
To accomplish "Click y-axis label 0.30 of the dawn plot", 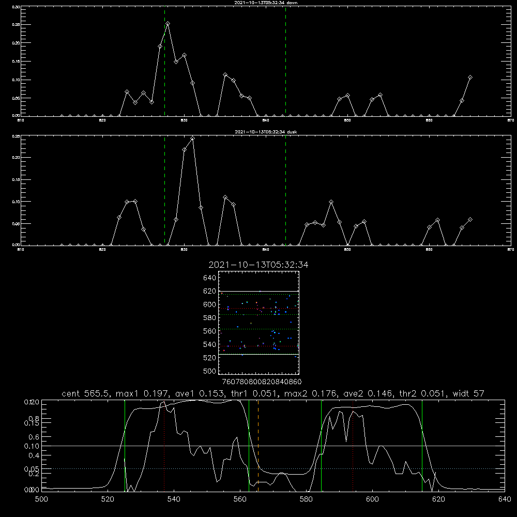I will coord(16,7).
